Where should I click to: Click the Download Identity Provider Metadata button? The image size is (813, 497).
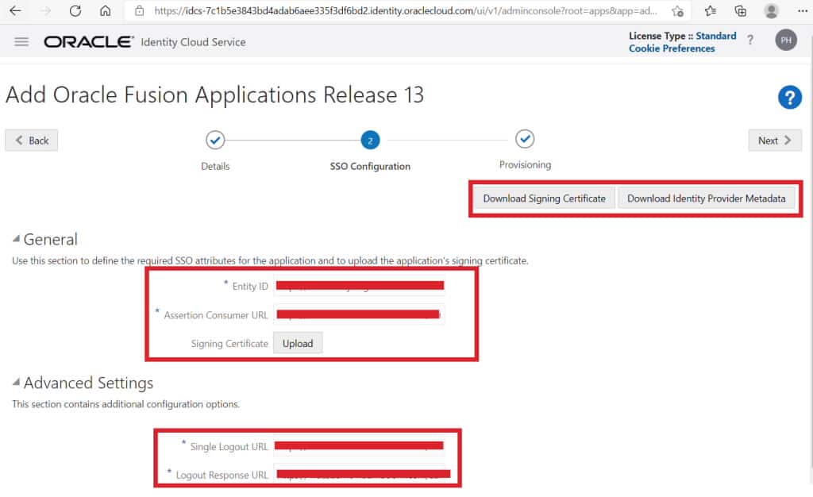[707, 198]
